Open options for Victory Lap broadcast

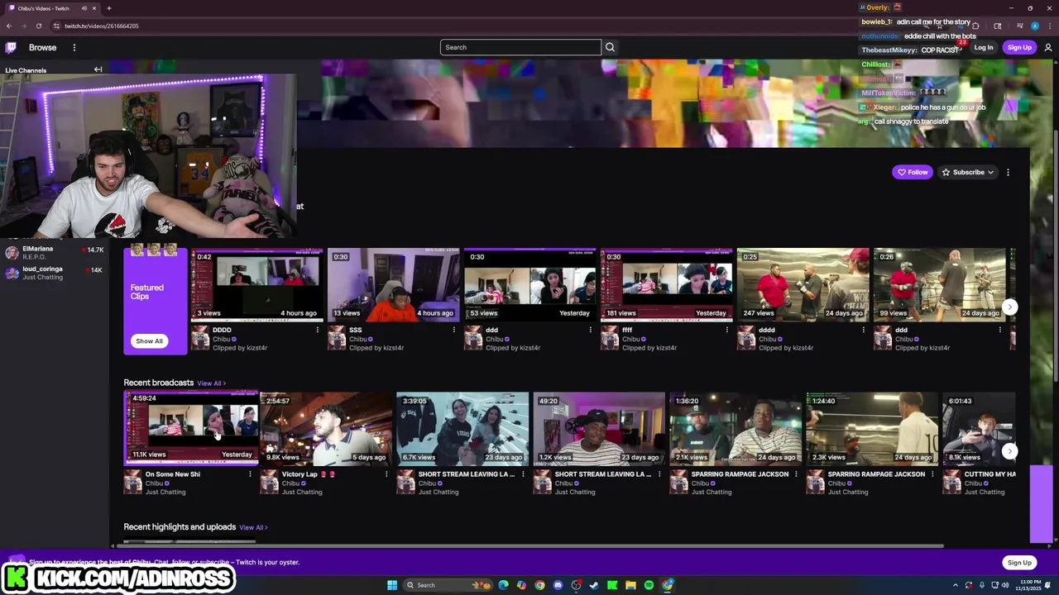(x=386, y=474)
